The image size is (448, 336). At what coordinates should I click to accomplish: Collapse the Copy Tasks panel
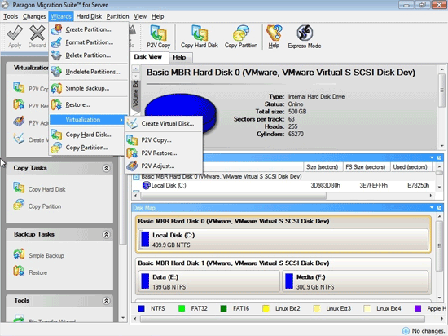(106, 168)
